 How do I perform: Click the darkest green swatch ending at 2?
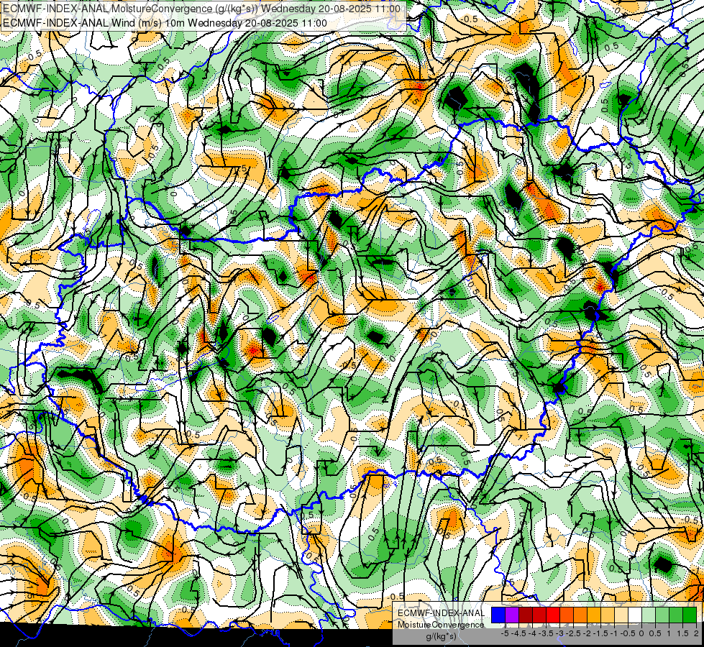click(x=690, y=615)
